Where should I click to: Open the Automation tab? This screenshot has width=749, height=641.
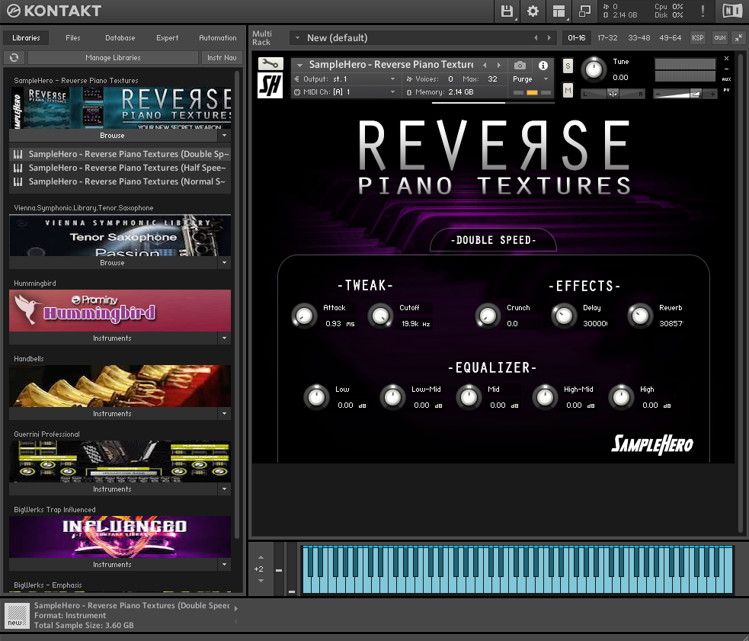point(218,38)
